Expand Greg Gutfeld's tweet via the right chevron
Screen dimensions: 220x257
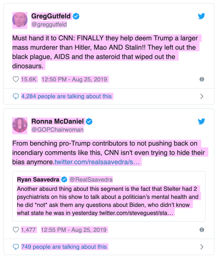click(x=202, y=96)
